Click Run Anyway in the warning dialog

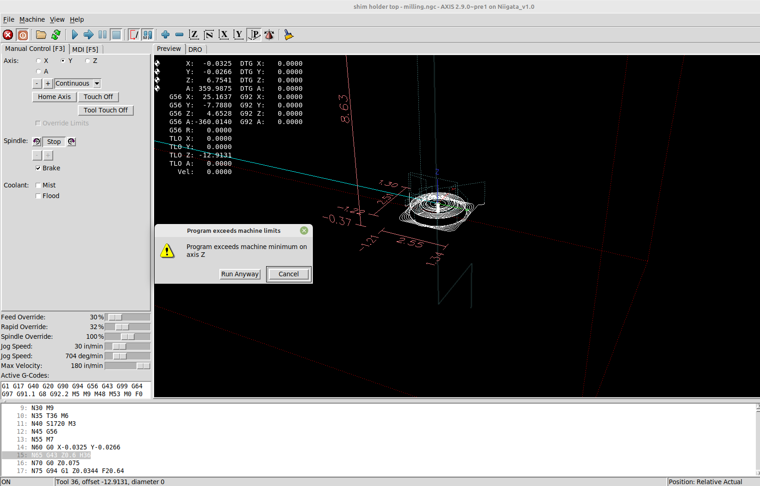tap(240, 274)
